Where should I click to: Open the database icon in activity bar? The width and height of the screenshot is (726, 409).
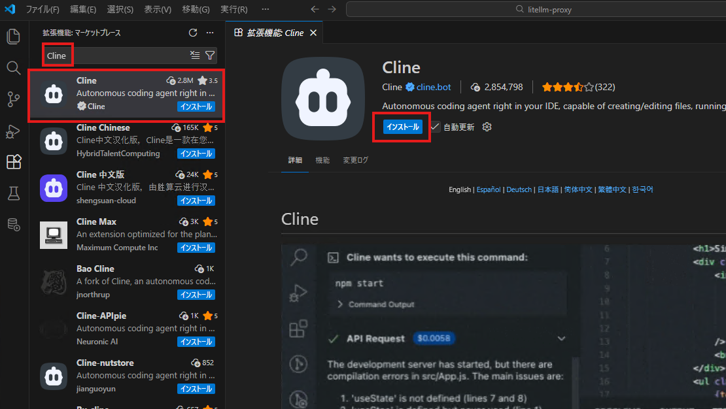point(14,225)
